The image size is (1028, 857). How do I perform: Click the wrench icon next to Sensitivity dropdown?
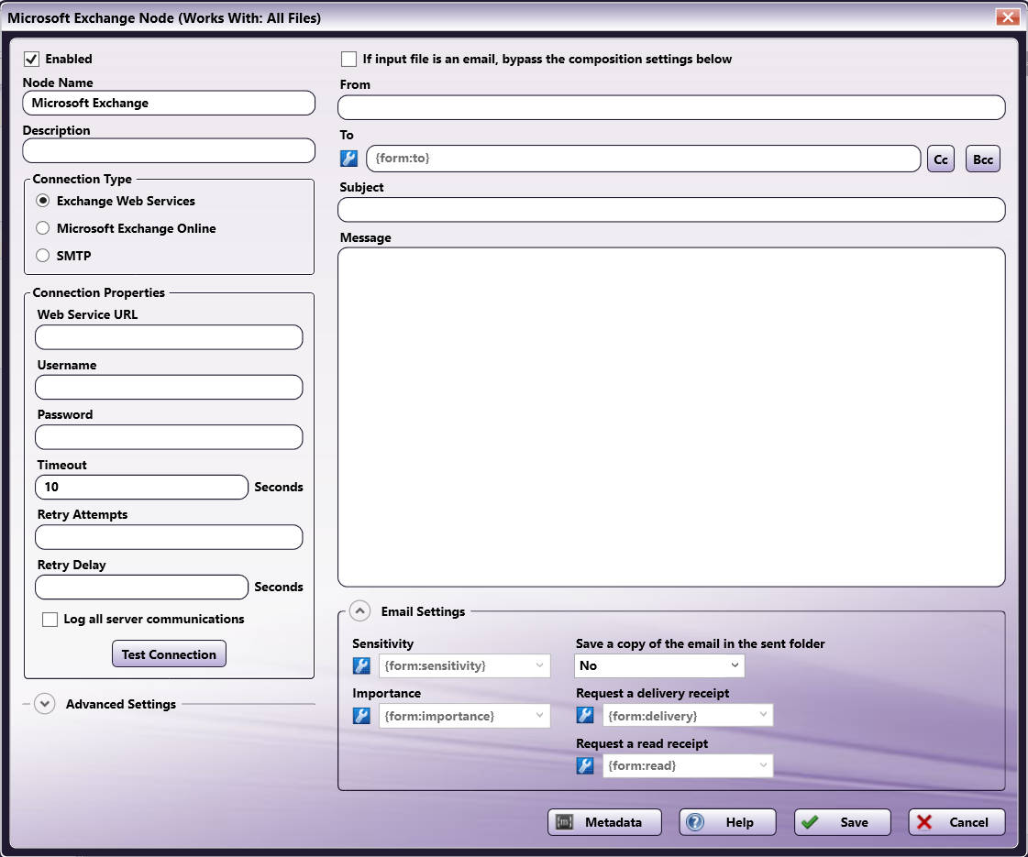pos(361,665)
